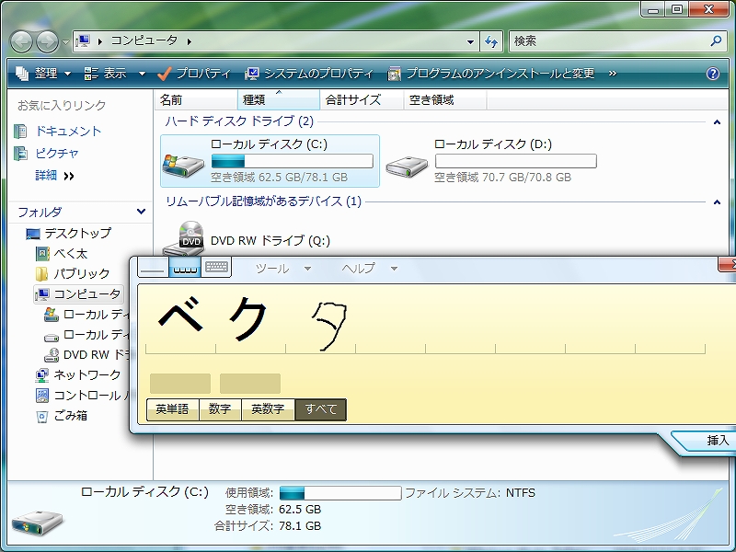
Task: Switch to on-screen keyboard mode
Action: [x=216, y=268]
